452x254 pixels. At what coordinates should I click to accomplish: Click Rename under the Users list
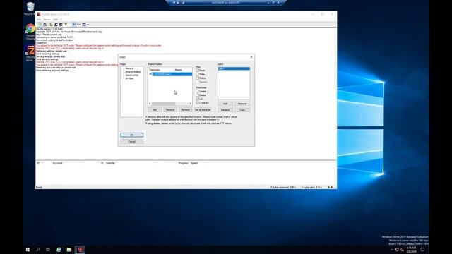coord(225,110)
